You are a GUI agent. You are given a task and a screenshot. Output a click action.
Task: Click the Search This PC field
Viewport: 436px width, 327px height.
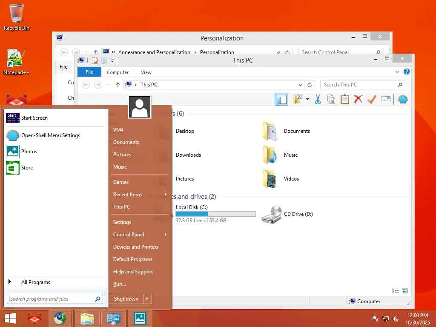[363, 85]
